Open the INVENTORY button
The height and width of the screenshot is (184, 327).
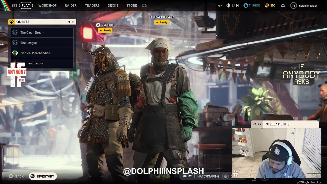point(43,176)
